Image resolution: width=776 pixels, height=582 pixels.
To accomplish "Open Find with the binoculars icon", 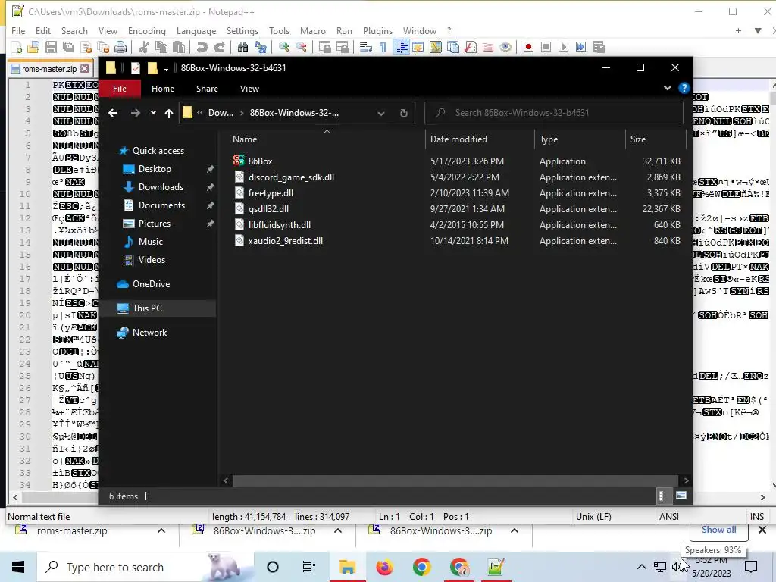I will click(x=242, y=47).
